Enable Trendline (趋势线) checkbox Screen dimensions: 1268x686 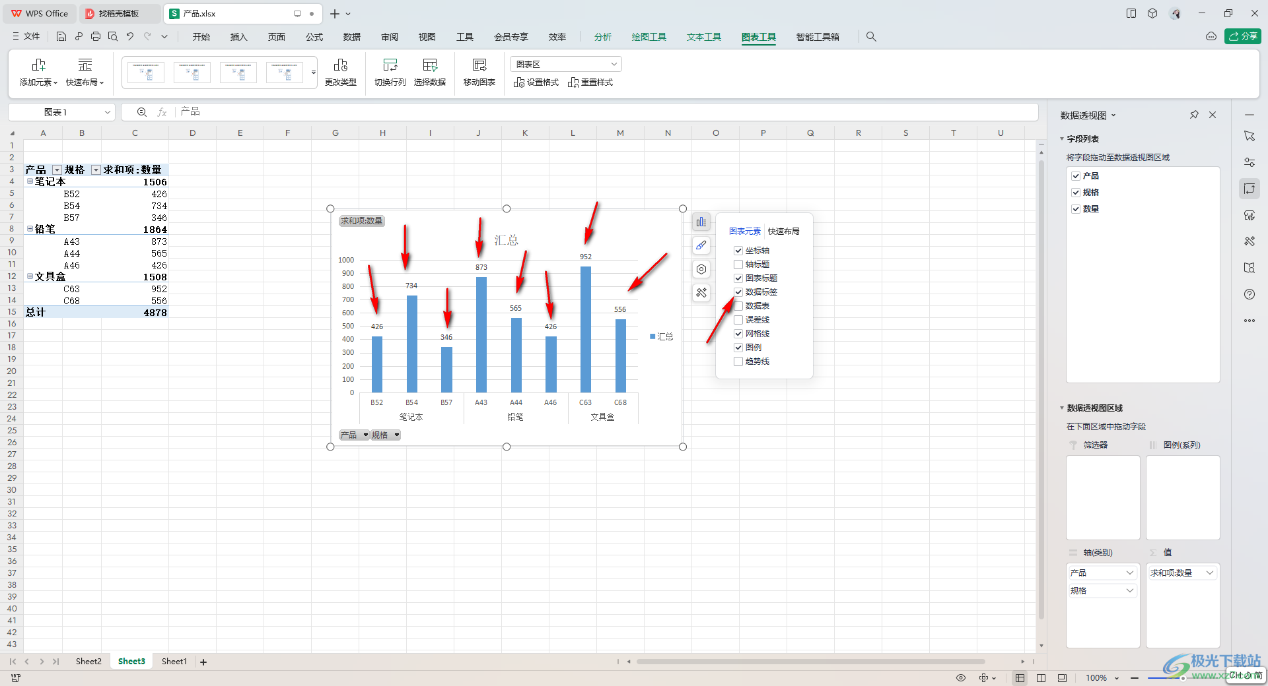point(738,361)
